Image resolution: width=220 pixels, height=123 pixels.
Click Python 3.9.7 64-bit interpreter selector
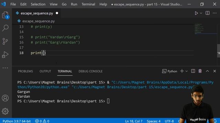(x=16, y=121)
